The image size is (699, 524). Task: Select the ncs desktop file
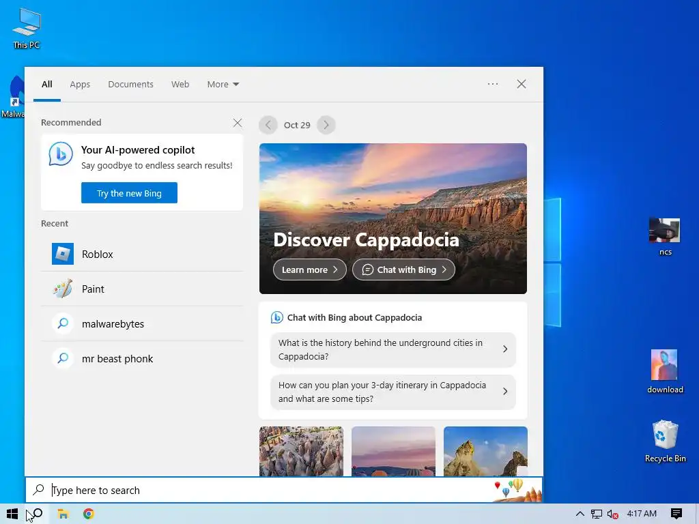coord(665,237)
